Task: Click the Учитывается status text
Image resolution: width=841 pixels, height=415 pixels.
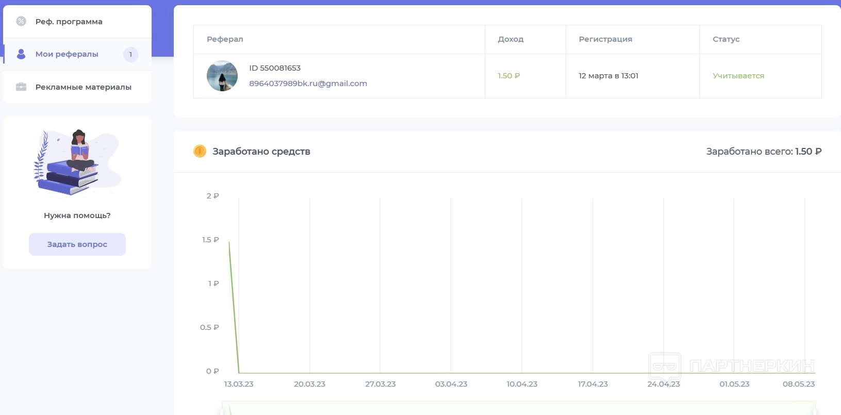Action: [x=738, y=76]
